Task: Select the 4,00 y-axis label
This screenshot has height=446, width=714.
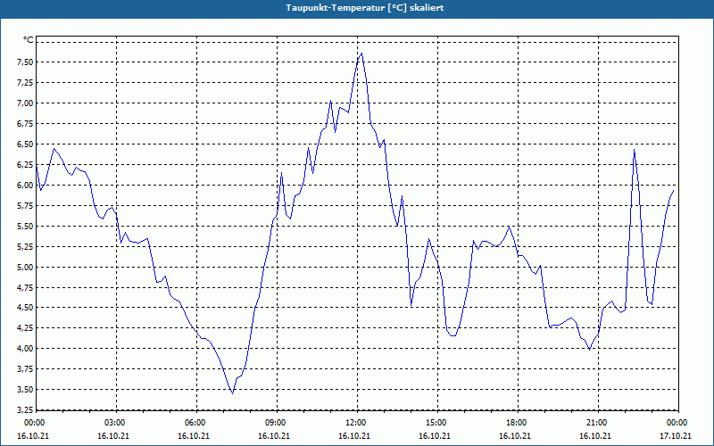Action: (x=25, y=349)
